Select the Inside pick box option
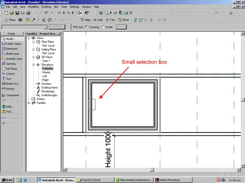 click(x=103, y=27)
